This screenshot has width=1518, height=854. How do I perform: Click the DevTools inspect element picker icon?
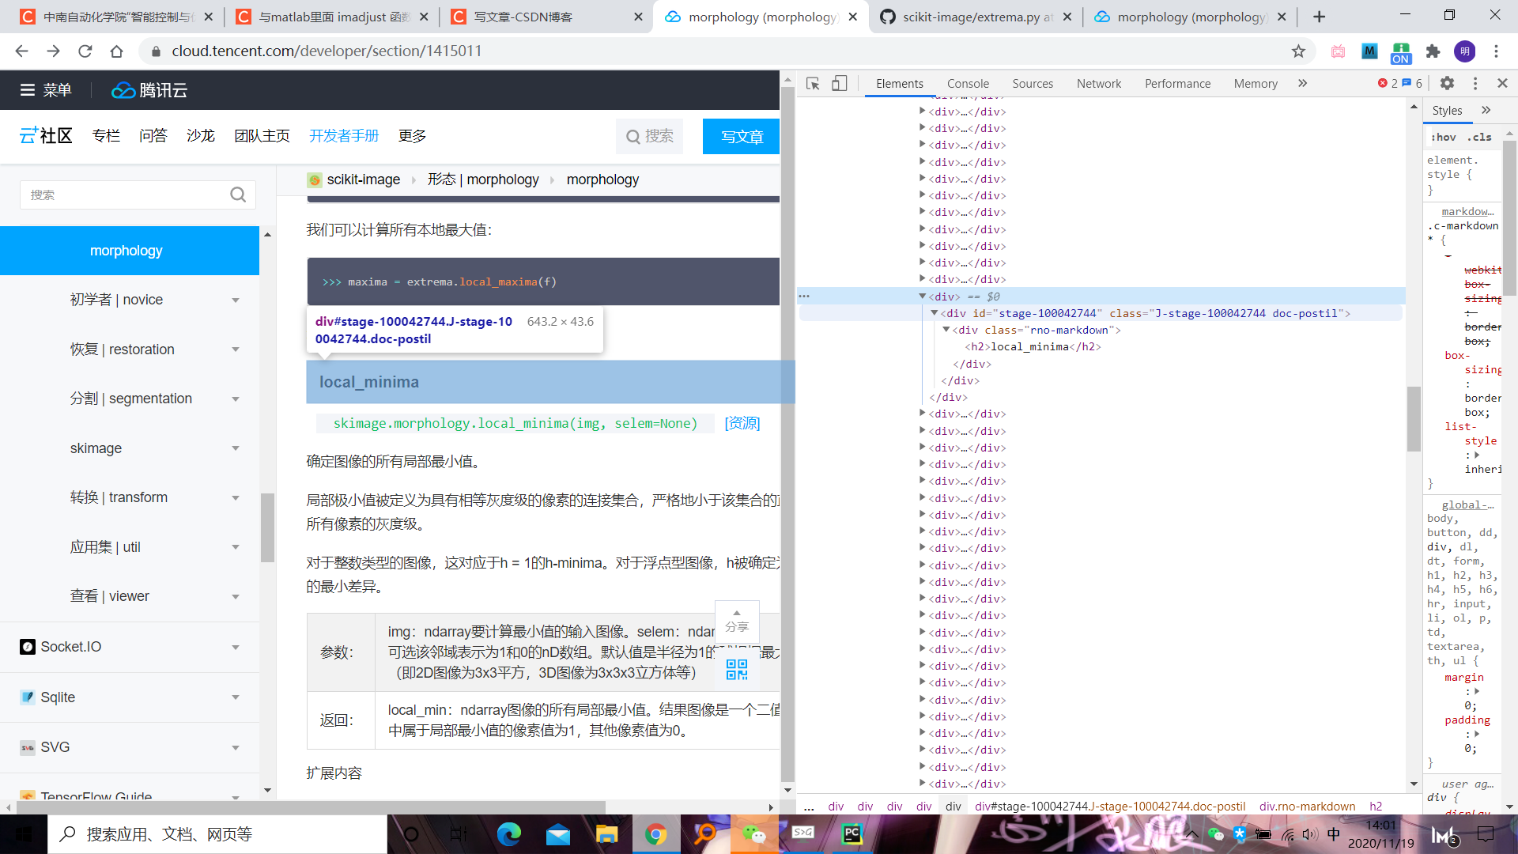[813, 83]
